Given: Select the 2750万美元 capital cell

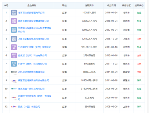Looking at the screenshot, I should 89,56.
